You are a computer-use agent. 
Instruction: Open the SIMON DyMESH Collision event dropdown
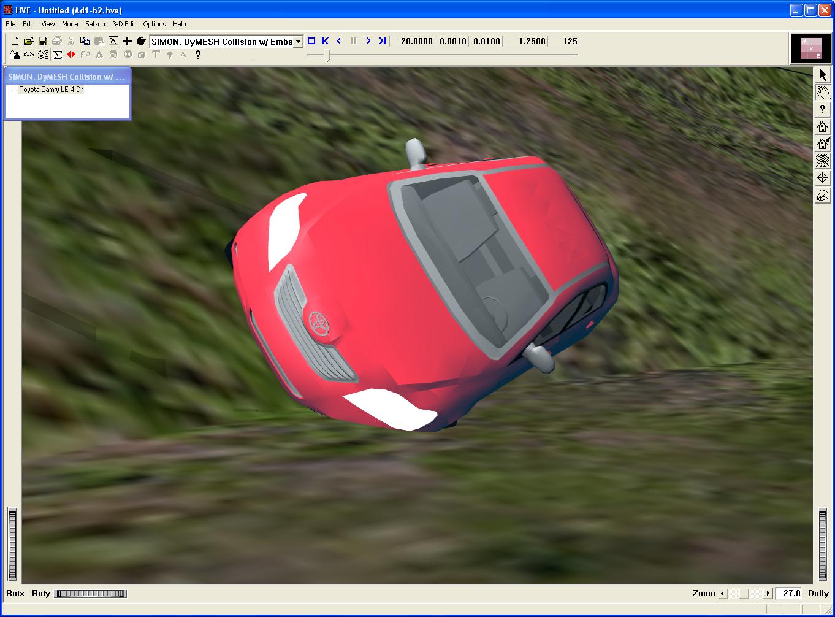point(298,42)
